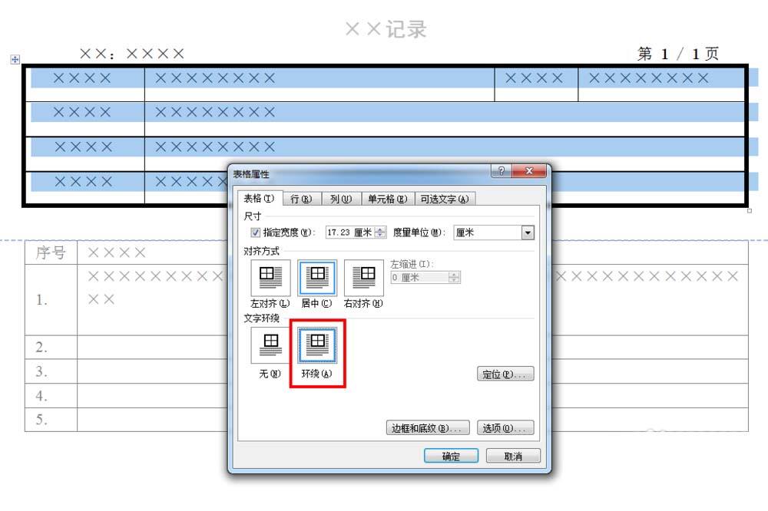Click the 确定 confirm button
Image resolution: width=768 pixels, height=511 pixels.
pos(450,455)
